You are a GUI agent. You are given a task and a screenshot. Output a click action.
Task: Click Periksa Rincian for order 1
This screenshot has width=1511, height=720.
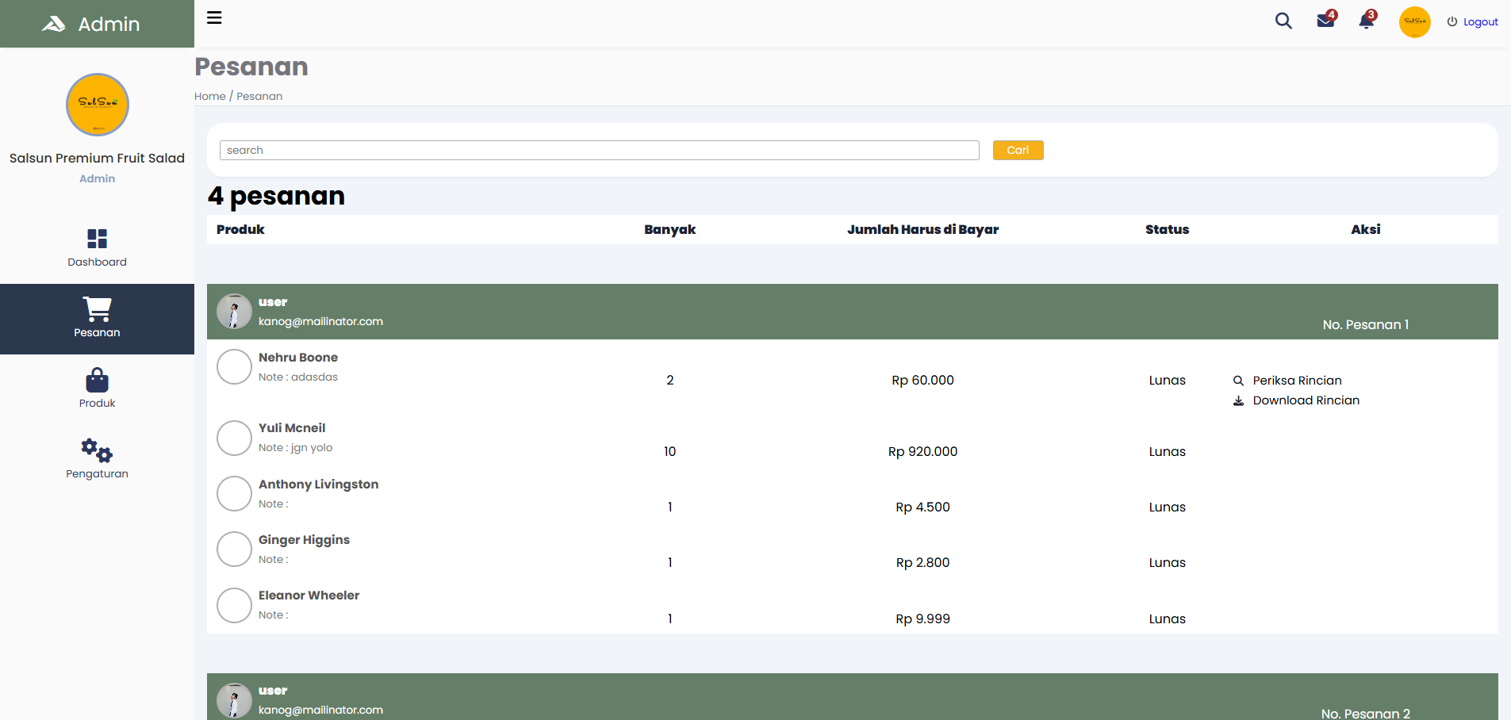coord(1296,381)
